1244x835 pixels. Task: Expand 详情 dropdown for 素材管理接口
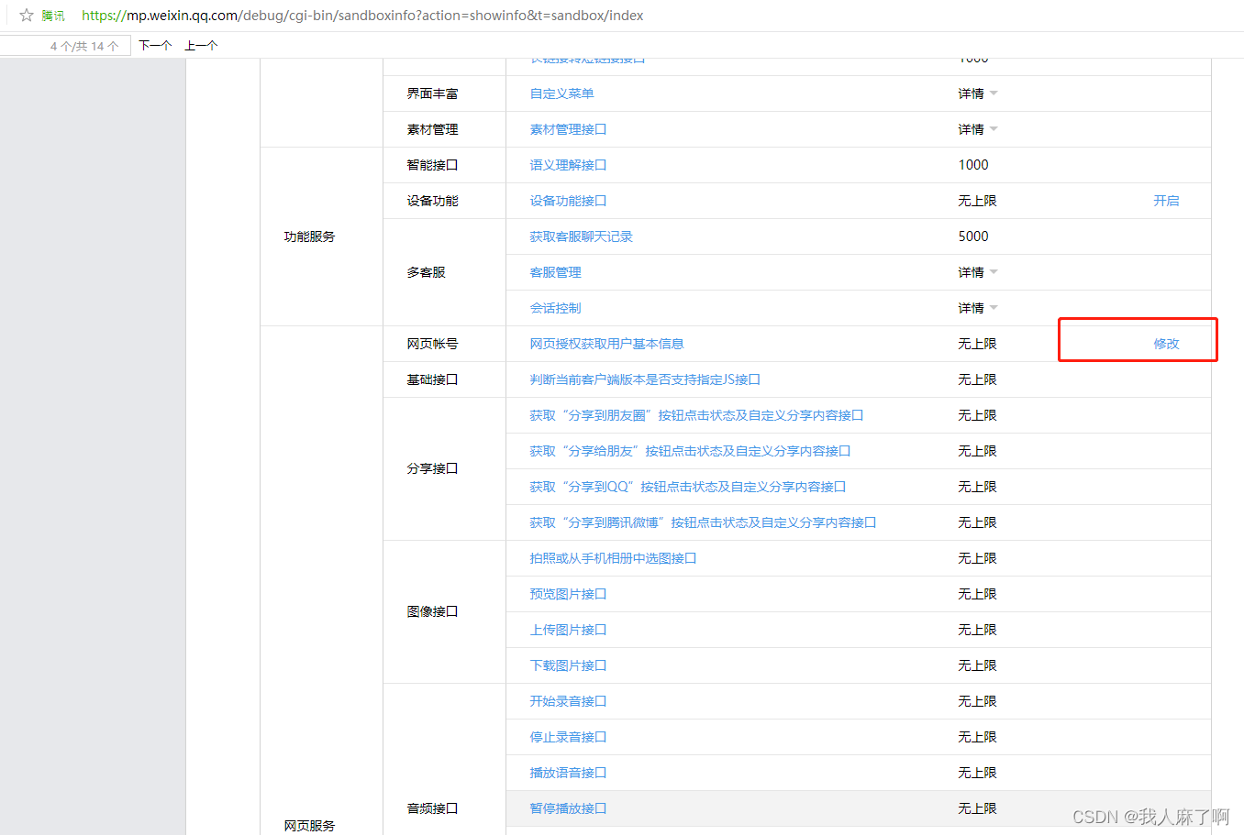[978, 129]
